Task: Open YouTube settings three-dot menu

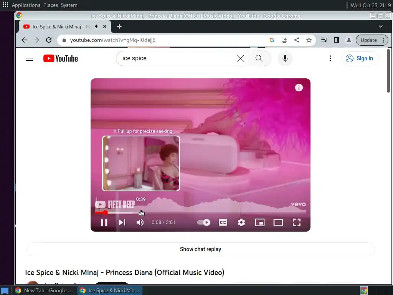Action: point(330,58)
